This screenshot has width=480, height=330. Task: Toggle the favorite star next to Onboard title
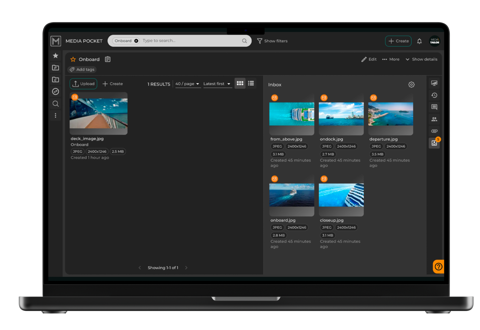point(73,59)
